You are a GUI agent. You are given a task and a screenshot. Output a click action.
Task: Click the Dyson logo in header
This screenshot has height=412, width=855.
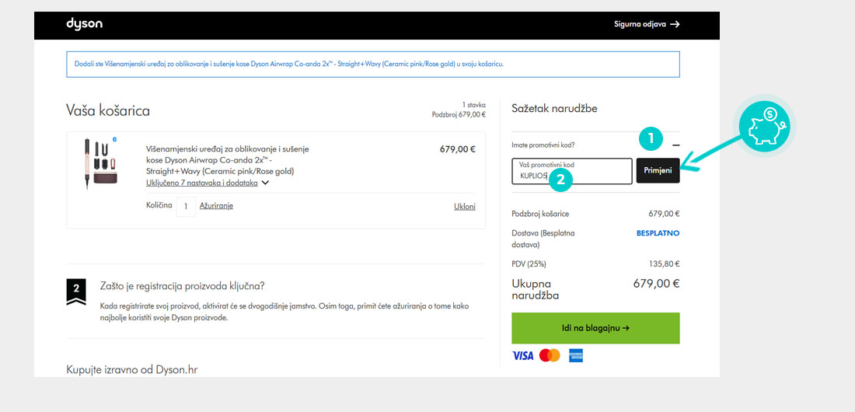(x=84, y=24)
